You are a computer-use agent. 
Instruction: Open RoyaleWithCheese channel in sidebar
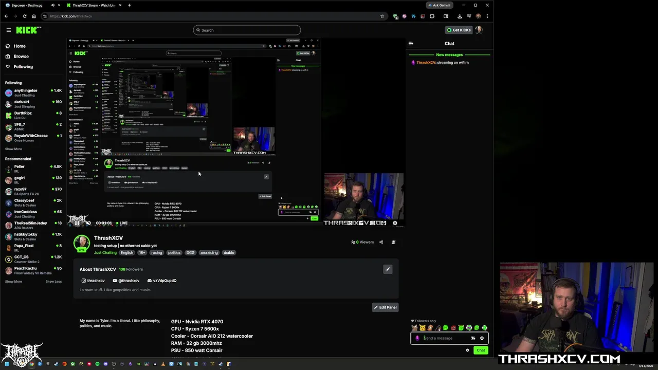point(33,138)
